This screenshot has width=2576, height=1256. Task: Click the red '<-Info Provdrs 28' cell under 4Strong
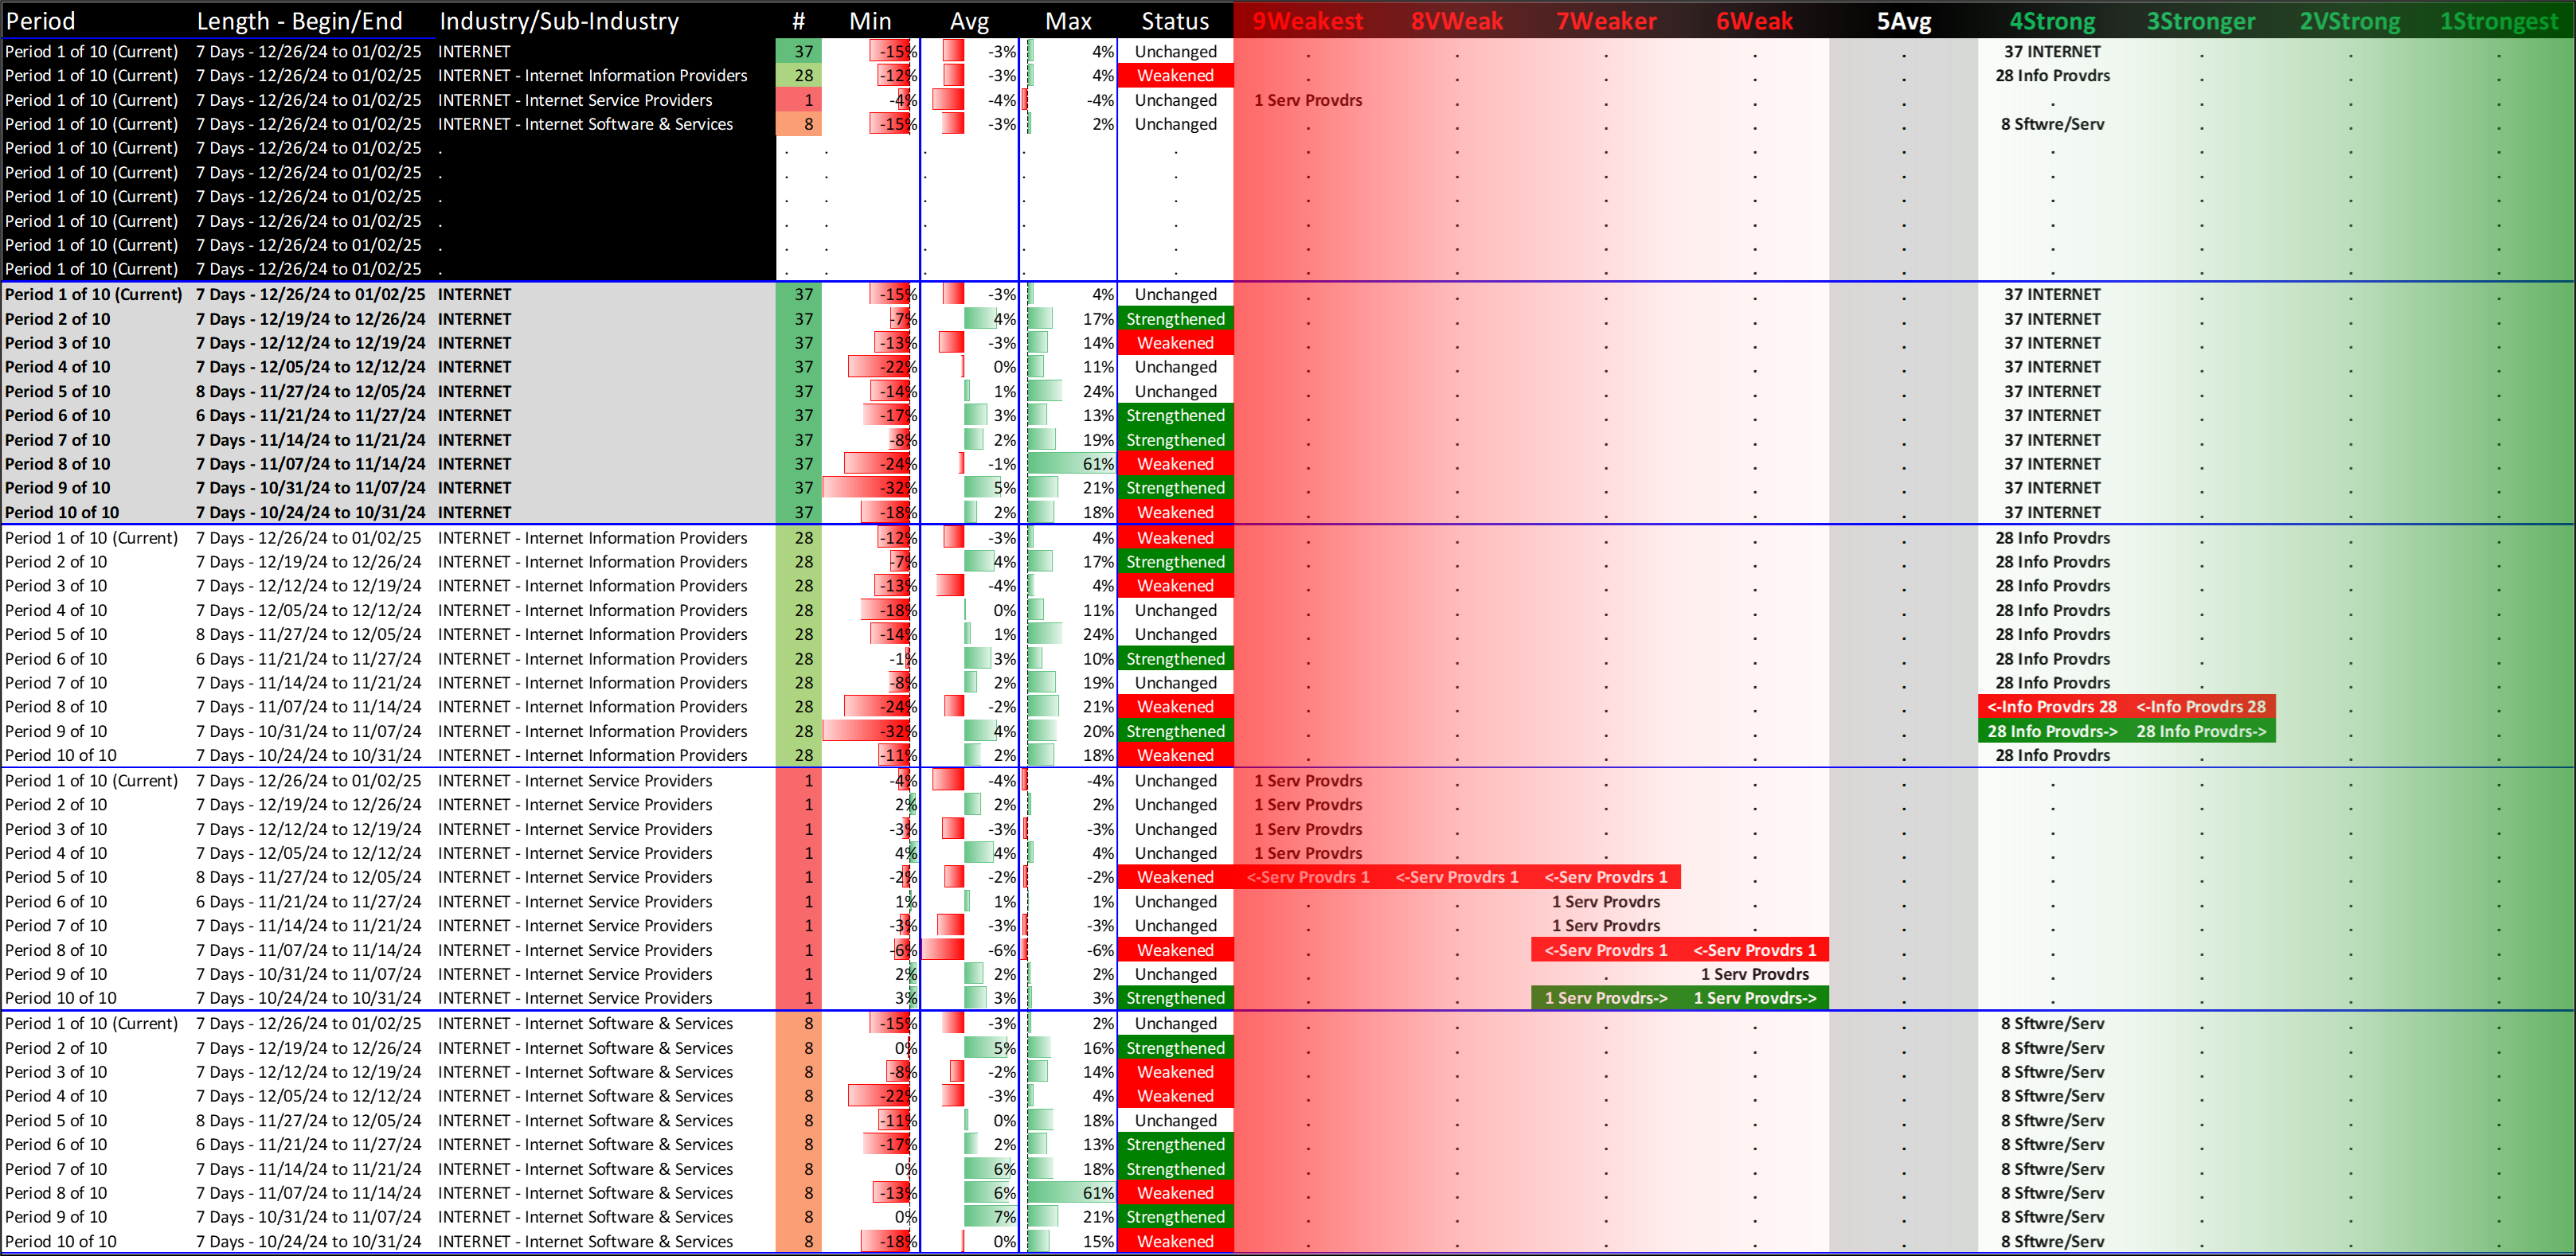point(2052,707)
